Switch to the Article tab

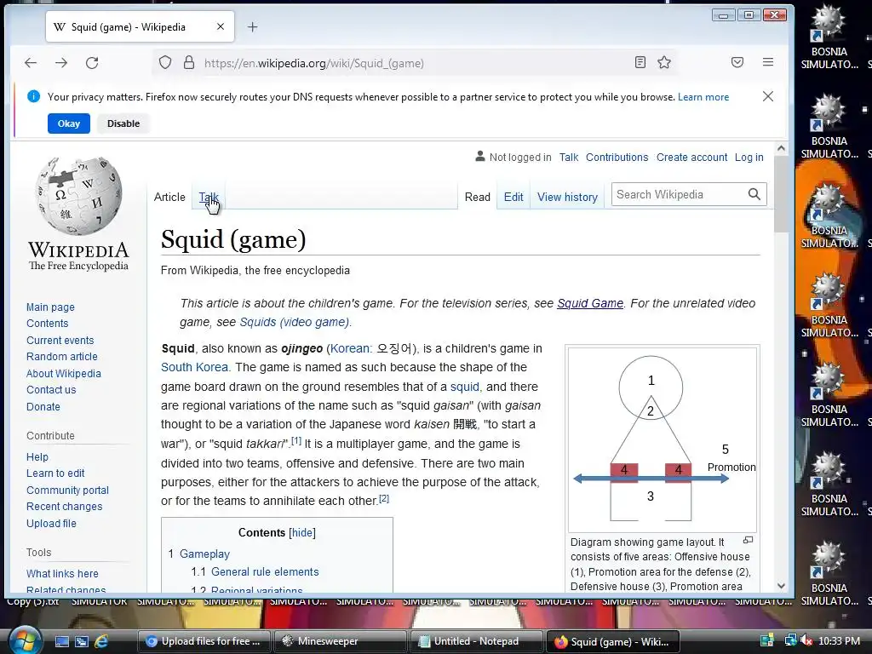pyautogui.click(x=169, y=197)
